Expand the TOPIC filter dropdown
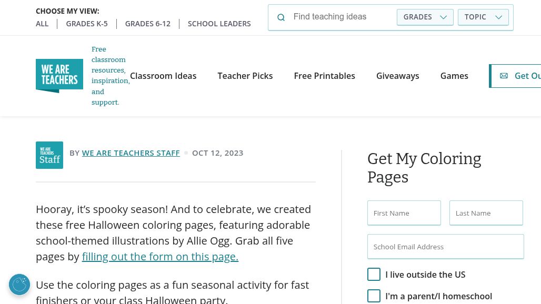 pos(483,17)
